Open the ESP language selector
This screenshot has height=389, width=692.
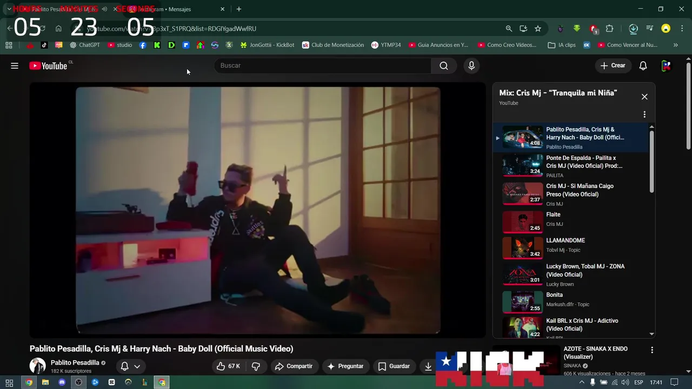tap(638, 383)
